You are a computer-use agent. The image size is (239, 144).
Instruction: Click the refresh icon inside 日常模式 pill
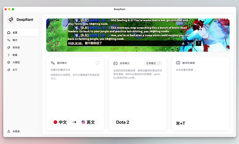click(159, 63)
